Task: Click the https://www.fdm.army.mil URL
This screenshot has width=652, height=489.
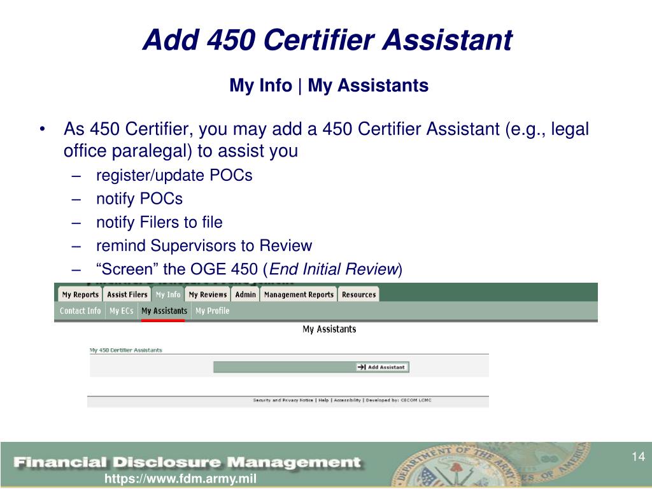Action: [x=180, y=479]
